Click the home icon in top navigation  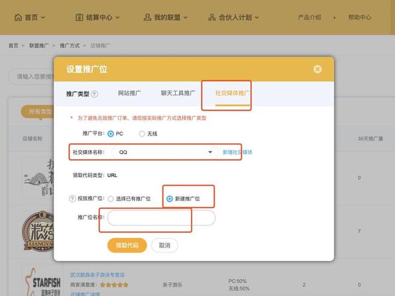(18, 17)
